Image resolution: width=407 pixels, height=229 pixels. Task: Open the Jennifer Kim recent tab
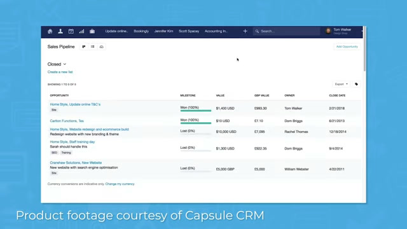(x=163, y=31)
